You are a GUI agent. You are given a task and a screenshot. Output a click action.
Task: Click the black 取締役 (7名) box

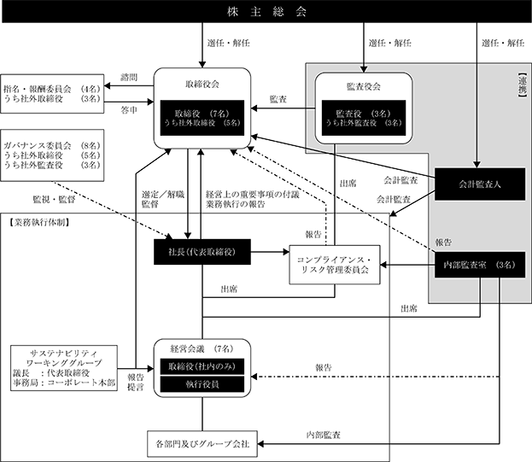(x=202, y=118)
